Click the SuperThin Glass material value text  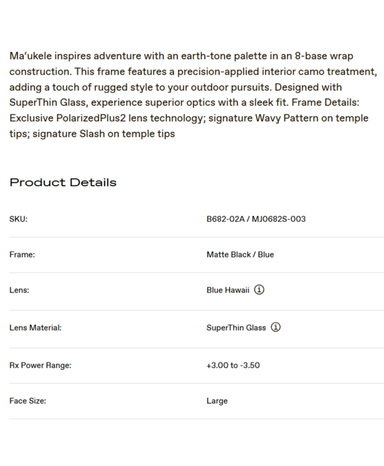tap(236, 328)
